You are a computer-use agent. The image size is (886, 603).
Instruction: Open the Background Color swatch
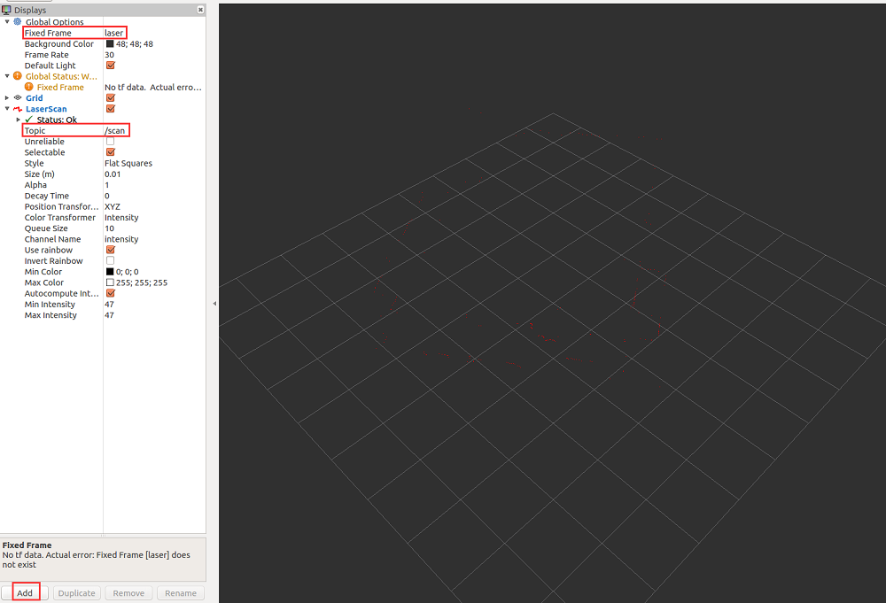(110, 44)
